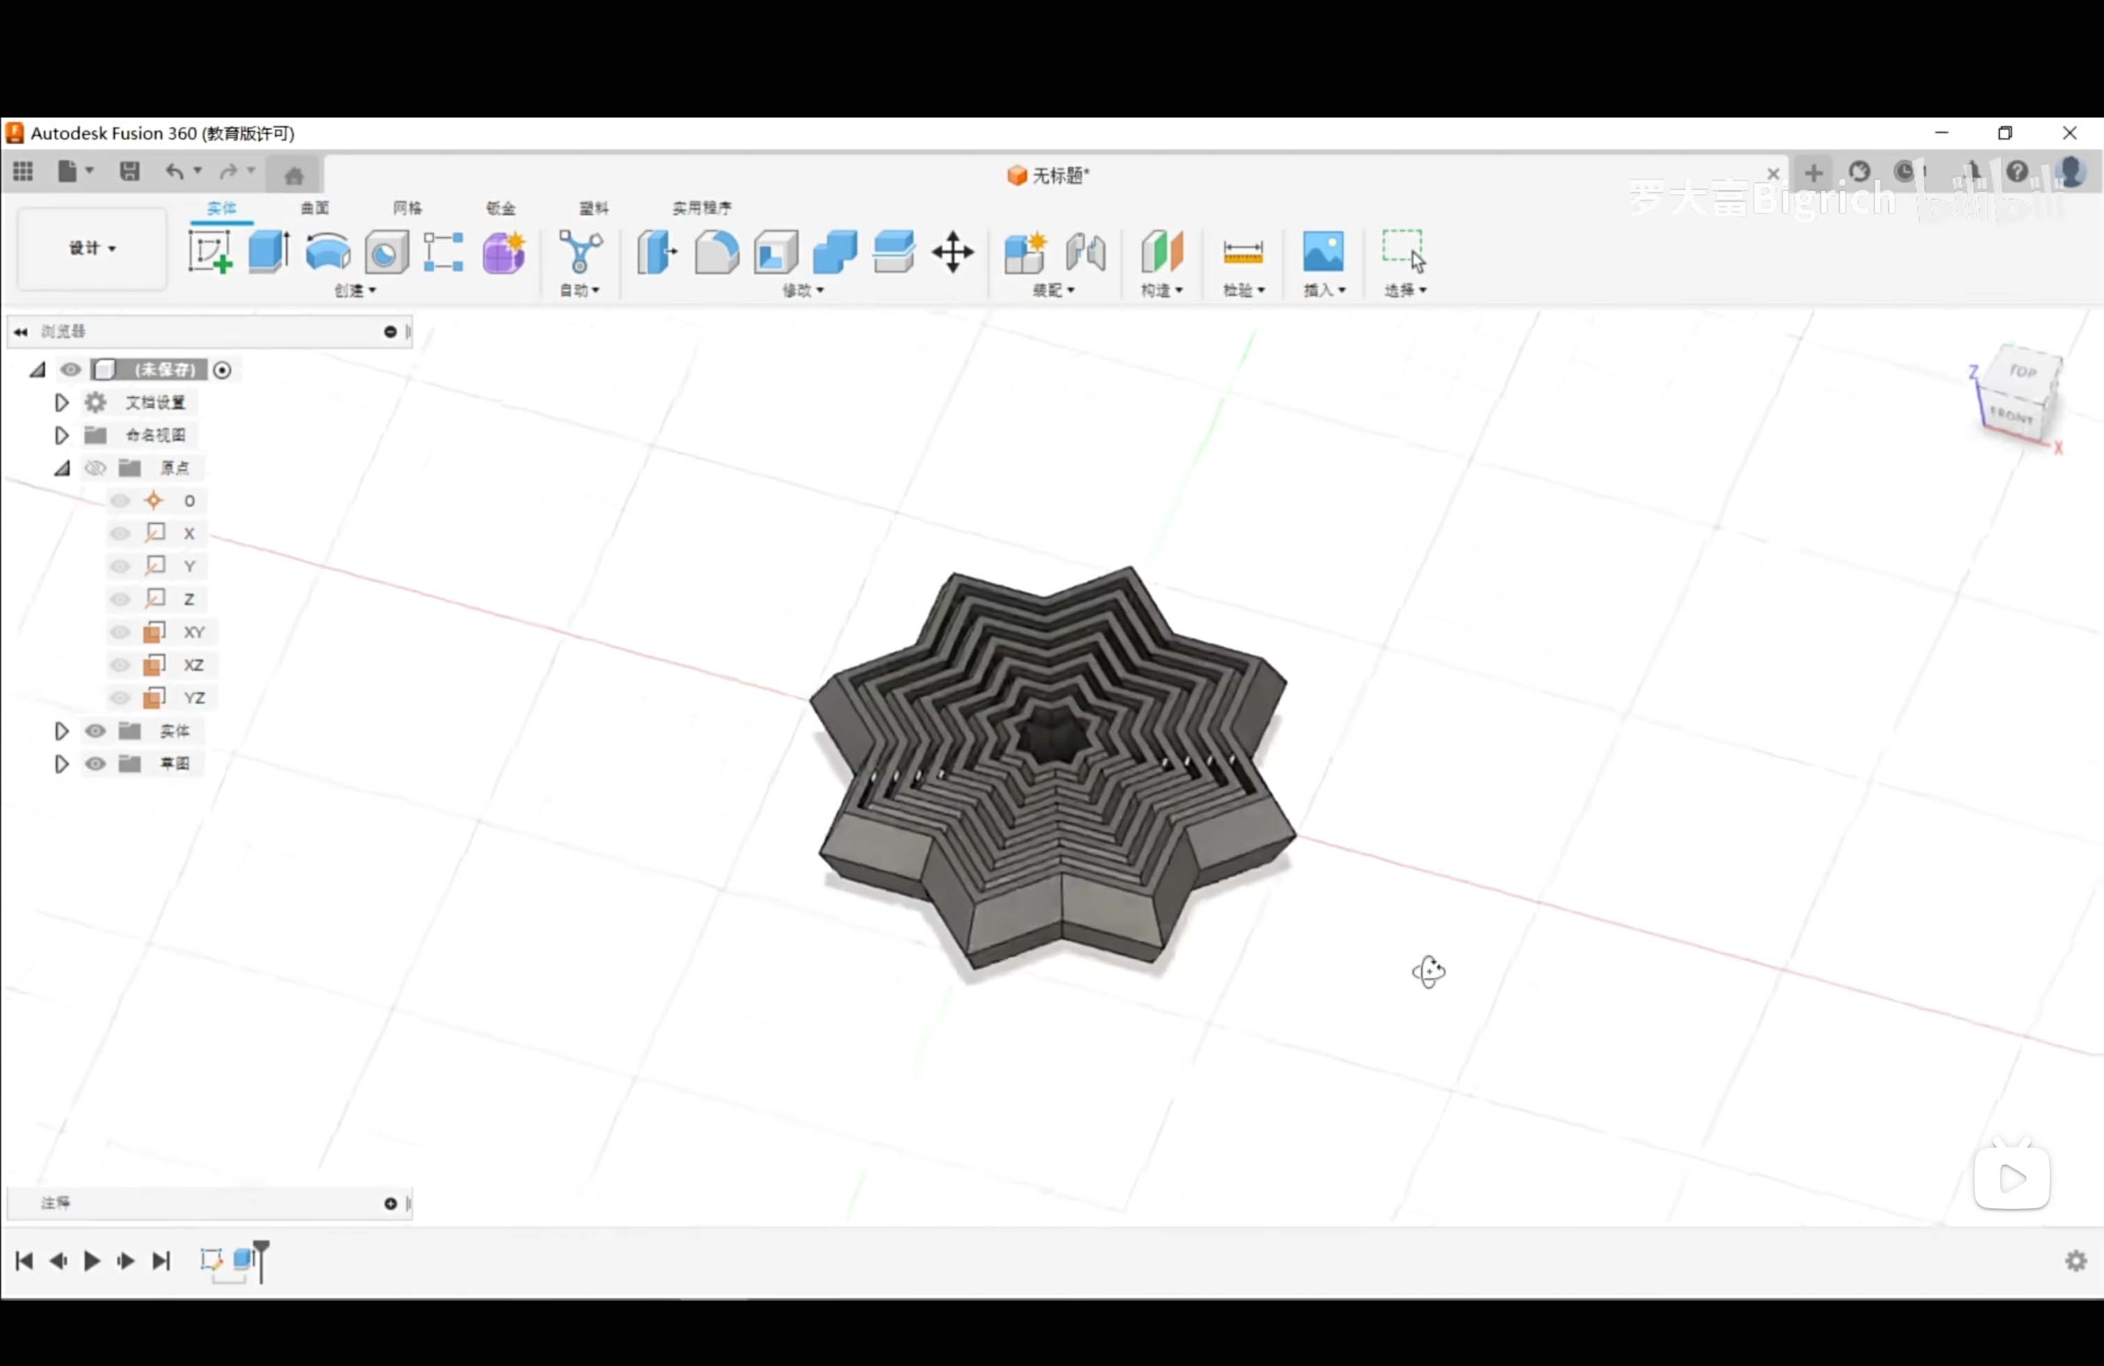Hide the 原点 origin folder

pyautogui.click(x=95, y=468)
